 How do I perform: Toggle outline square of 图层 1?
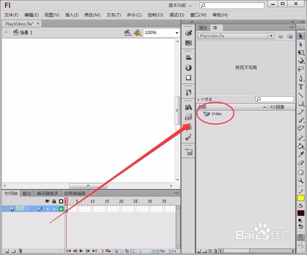point(61,209)
